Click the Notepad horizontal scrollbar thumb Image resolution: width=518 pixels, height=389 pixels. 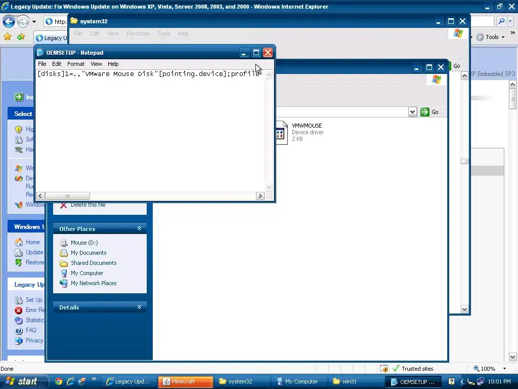point(67,196)
